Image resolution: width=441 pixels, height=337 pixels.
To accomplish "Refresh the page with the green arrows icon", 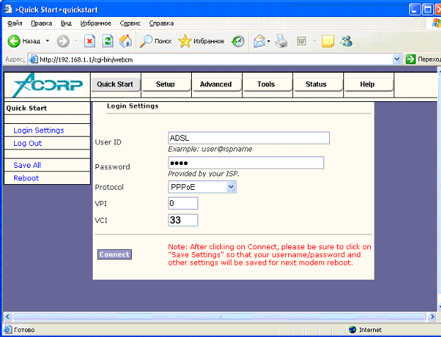I will [108, 41].
